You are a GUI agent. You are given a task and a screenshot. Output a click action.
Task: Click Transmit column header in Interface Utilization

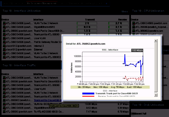90,20
